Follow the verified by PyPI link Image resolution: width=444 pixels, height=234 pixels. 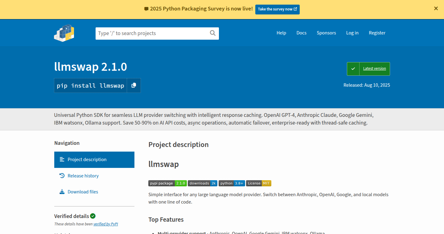coord(106,224)
